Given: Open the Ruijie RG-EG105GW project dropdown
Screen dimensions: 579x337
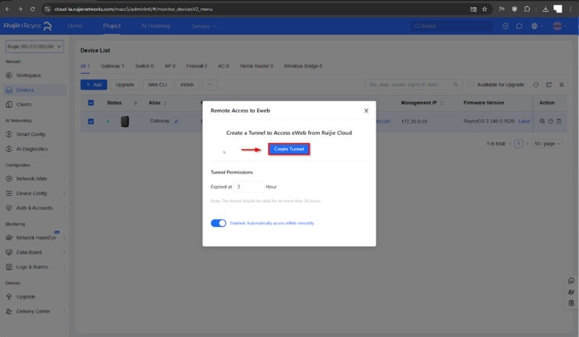Looking at the screenshot, I should (34, 46).
